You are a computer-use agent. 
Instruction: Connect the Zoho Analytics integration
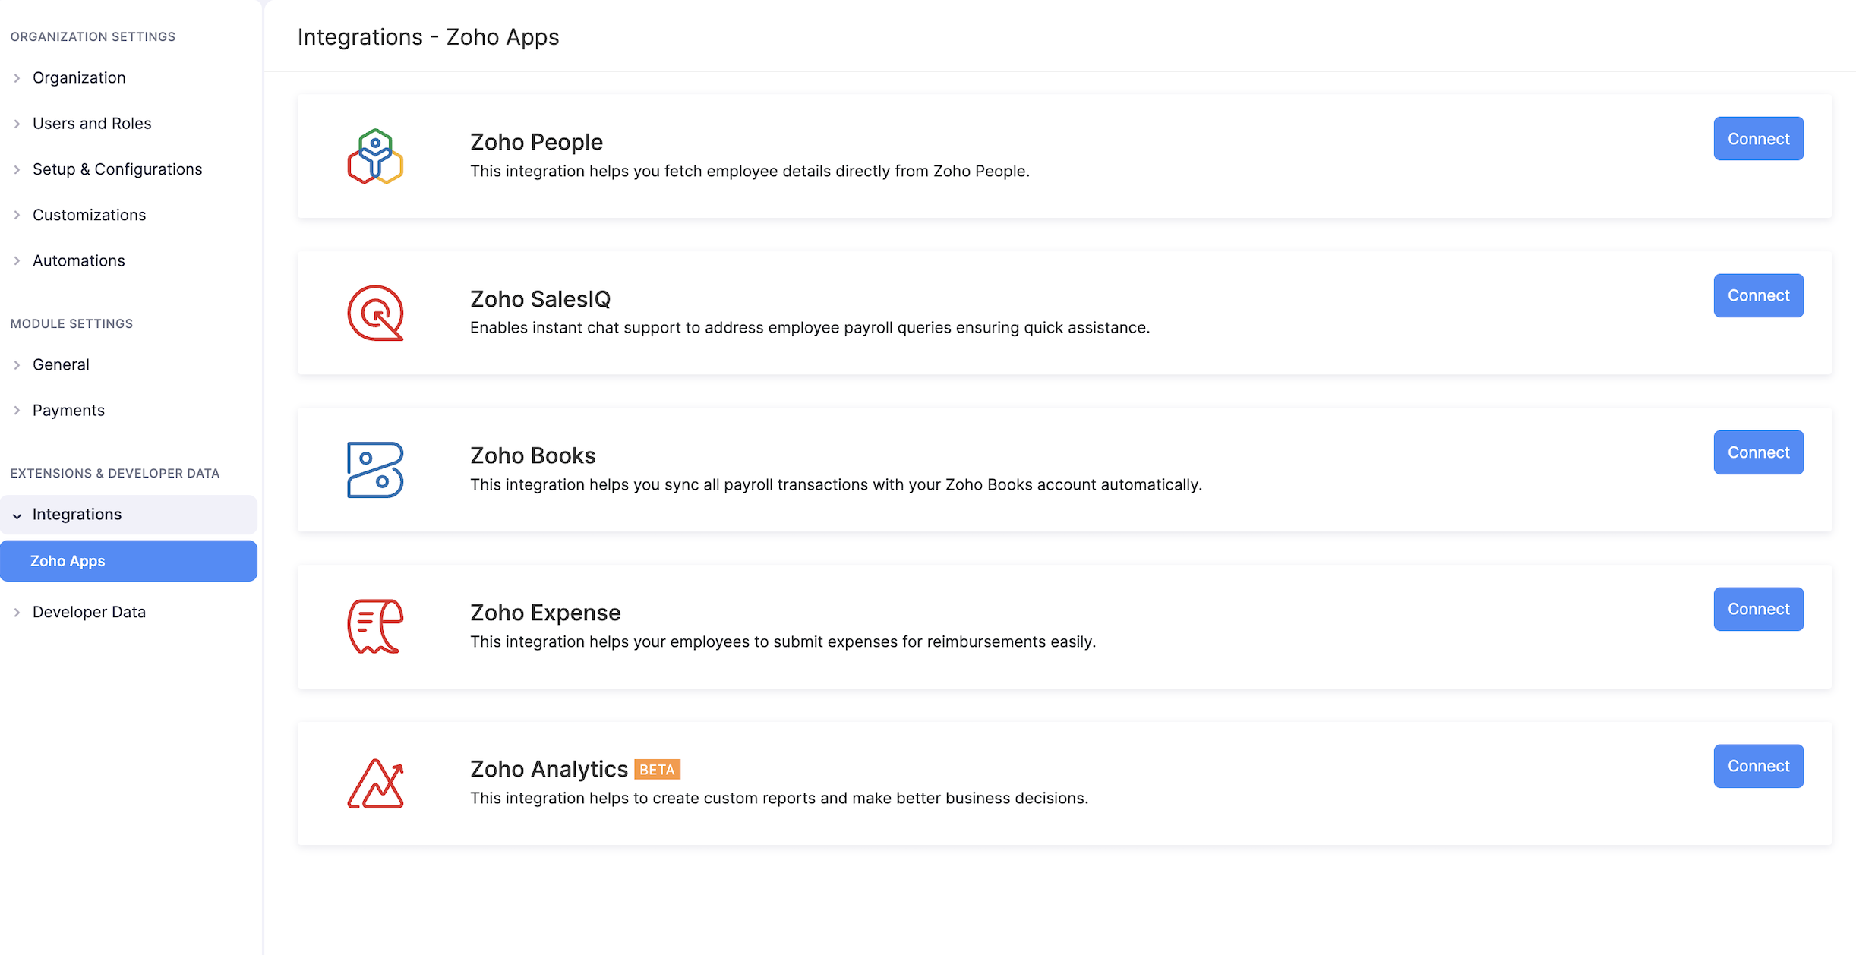(1758, 765)
